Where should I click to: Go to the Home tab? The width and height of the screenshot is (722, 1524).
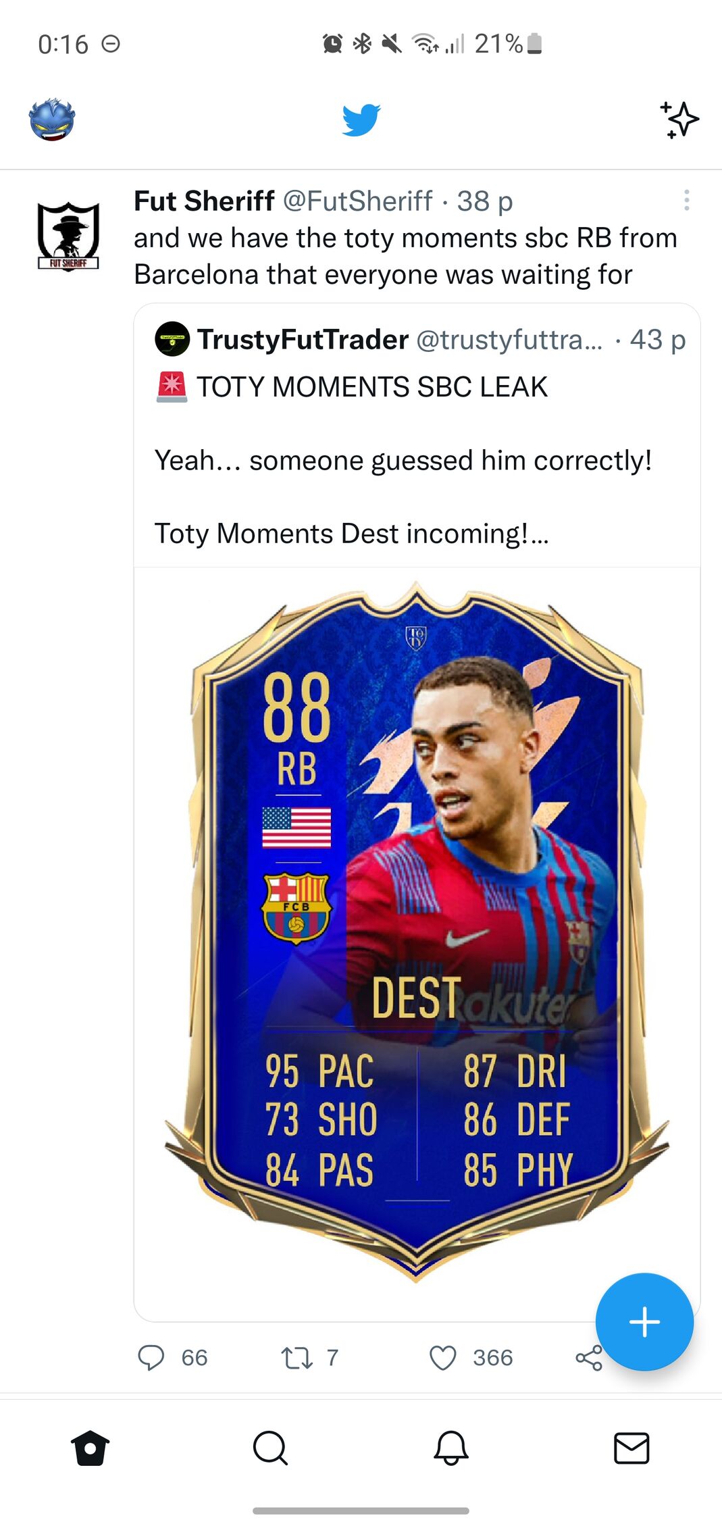[x=90, y=1448]
